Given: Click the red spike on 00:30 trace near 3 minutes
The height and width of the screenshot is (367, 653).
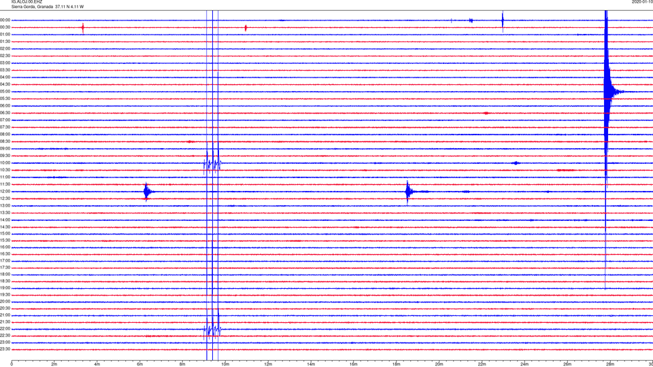Looking at the screenshot, I should (x=83, y=28).
